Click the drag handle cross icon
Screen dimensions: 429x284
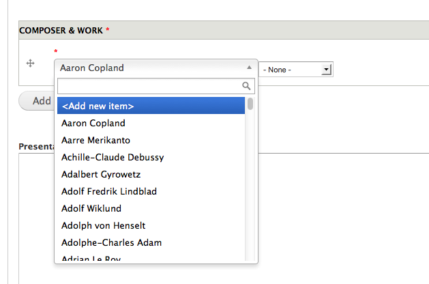[x=30, y=63]
